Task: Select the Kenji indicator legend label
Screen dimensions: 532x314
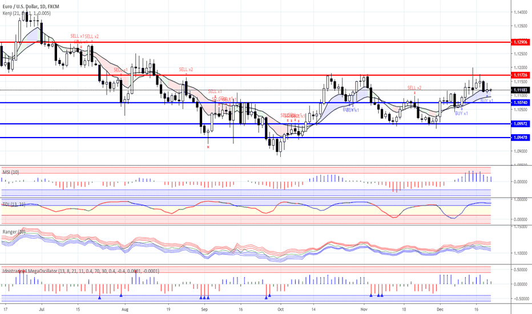Action: point(22,12)
